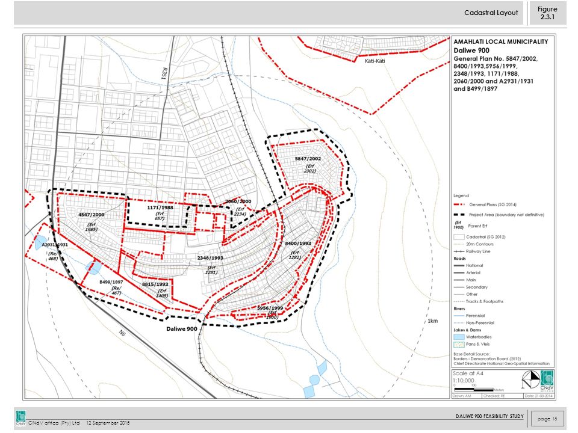The image size is (578, 433).
Task: Click the 'B499/1897' map label
Action: [x=111, y=282]
